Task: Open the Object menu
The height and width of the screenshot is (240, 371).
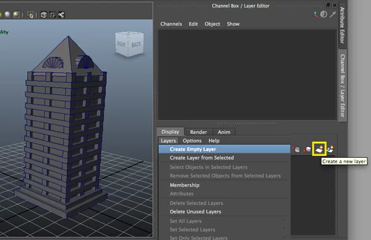Action: pyautogui.click(x=212, y=24)
